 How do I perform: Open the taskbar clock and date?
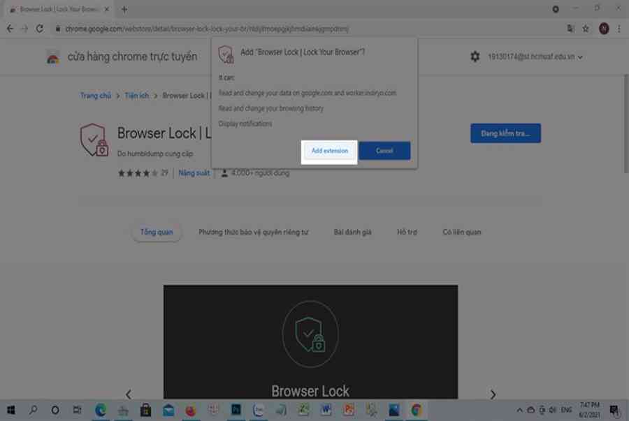[590, 410]
